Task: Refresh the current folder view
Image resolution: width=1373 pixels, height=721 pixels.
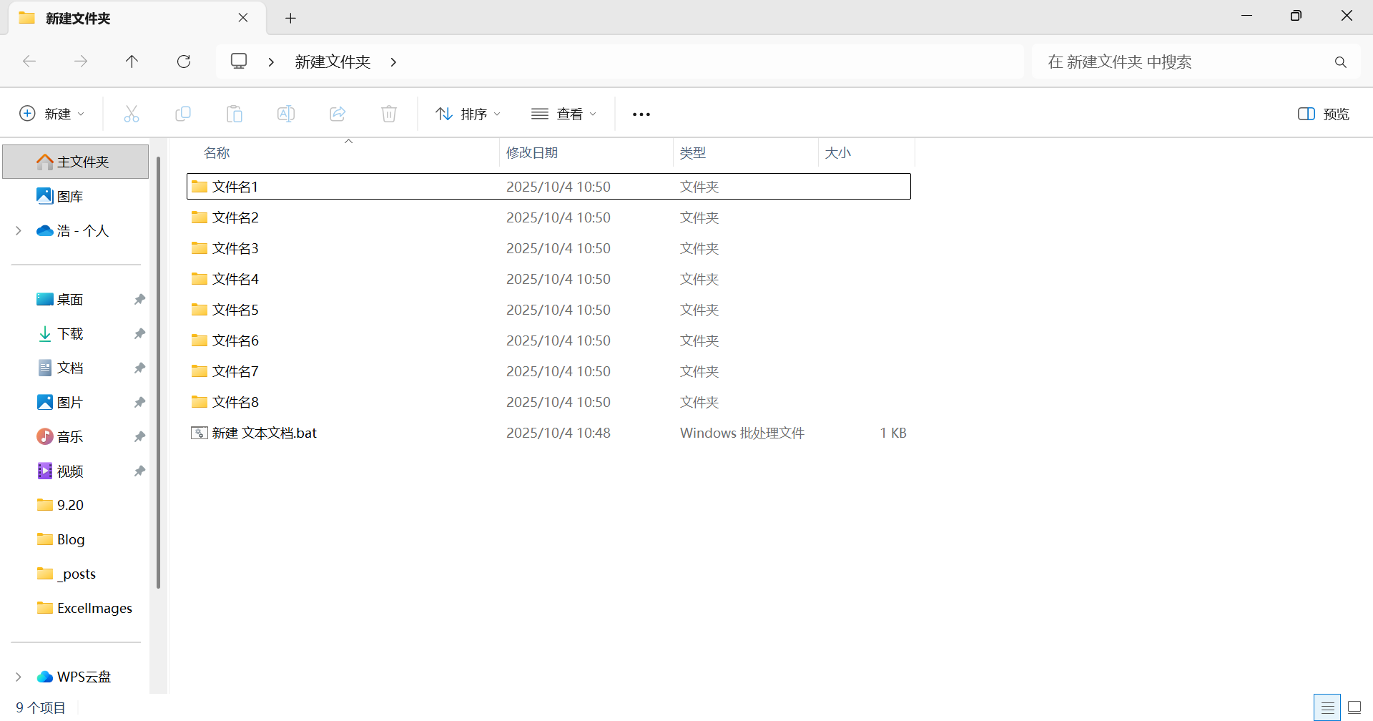Action: click(x=184, y=62)
